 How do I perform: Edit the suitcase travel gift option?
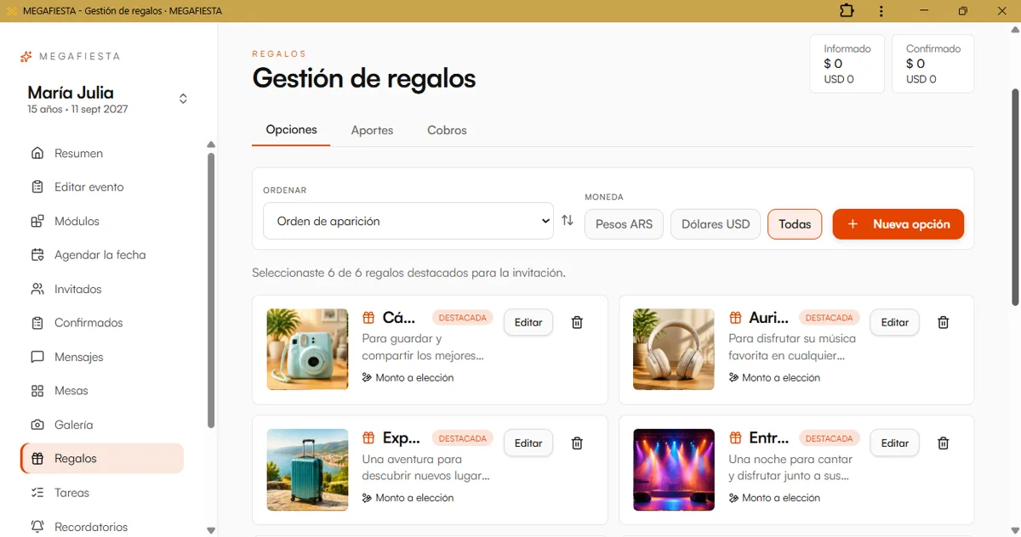528,443
